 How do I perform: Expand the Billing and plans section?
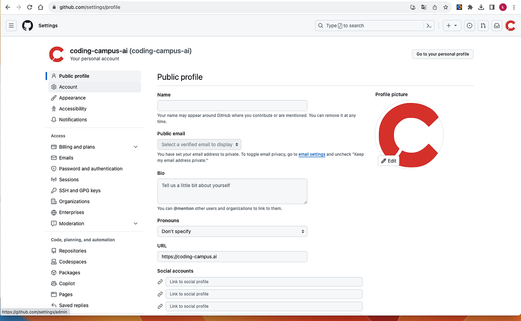click(x=95, y=147)
